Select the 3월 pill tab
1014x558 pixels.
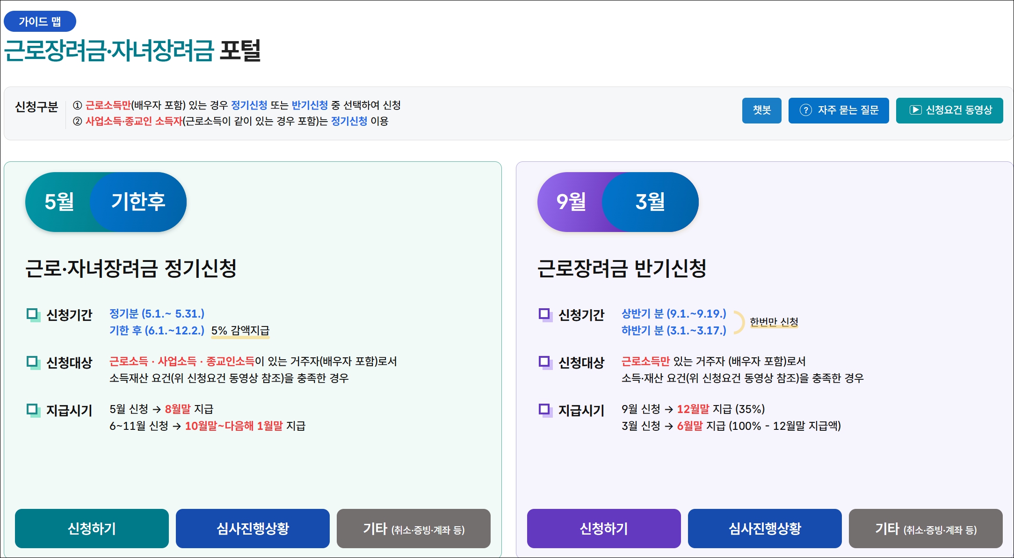[x=650, y=202]
